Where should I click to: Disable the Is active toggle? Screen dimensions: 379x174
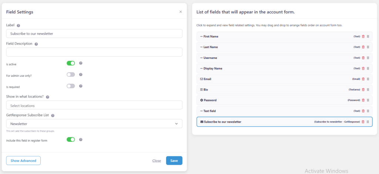click(x=71, y=63)
